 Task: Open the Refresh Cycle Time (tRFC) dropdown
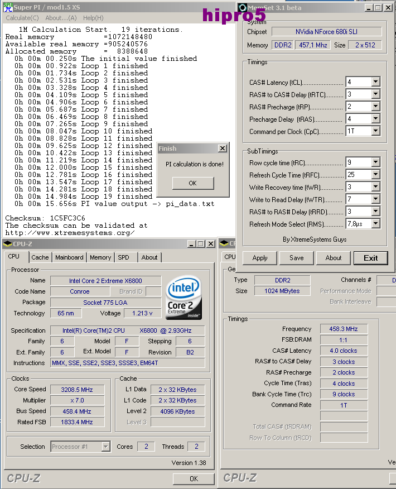(376, 174)
